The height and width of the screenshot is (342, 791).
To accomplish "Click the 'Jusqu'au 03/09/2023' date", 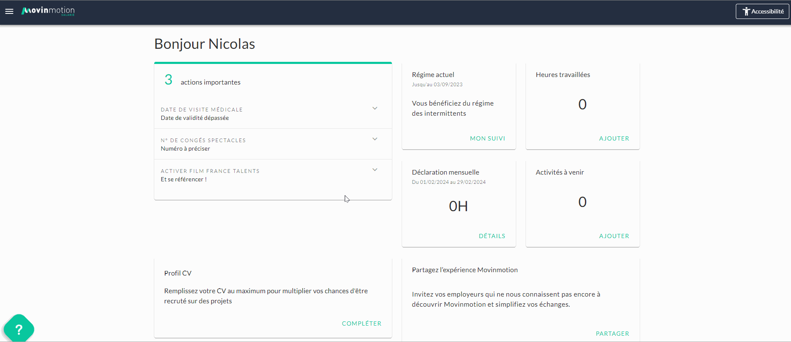I will pyautogui.click(x=437, y=85).
